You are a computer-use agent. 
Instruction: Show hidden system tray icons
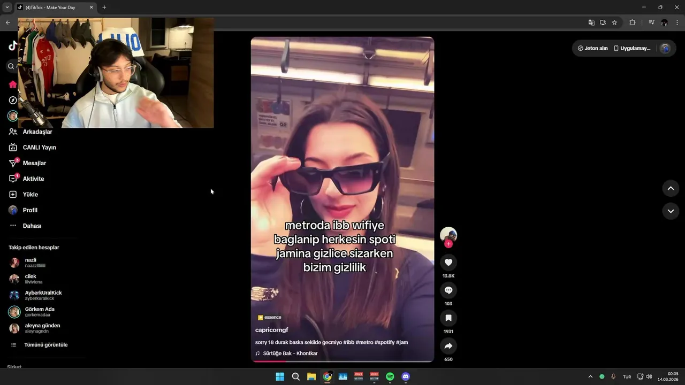coord(590,376)
